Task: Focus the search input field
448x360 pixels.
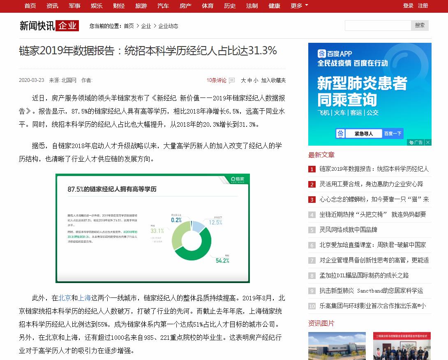Action: [x=378, y=26]
